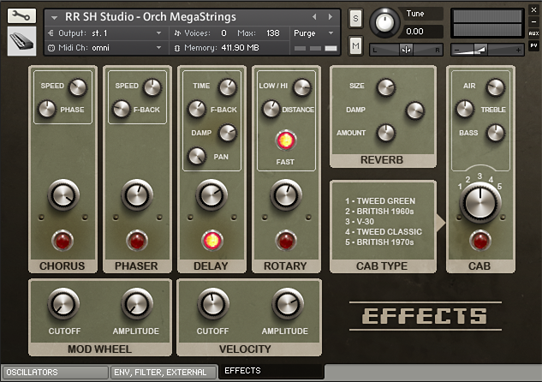Click the Delay F-BACK knob

coord(197,109)
